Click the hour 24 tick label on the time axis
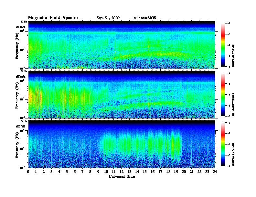256x197 pixels. coord(215,172)
